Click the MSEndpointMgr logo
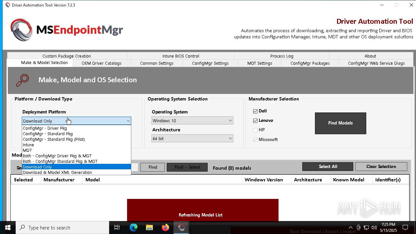Viewport: 416px width, 234px height. 67,30
